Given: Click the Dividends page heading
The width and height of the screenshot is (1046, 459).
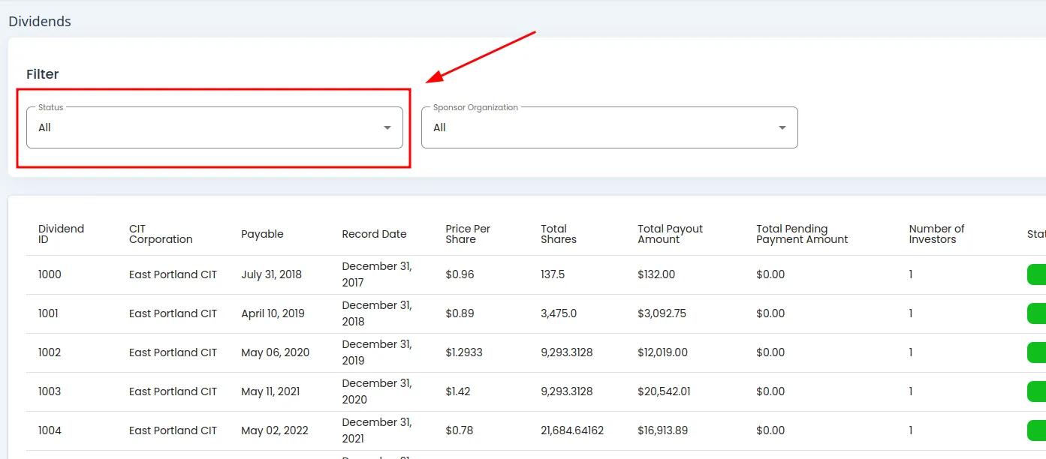Looking at the screenshot, I should (40, 21).
